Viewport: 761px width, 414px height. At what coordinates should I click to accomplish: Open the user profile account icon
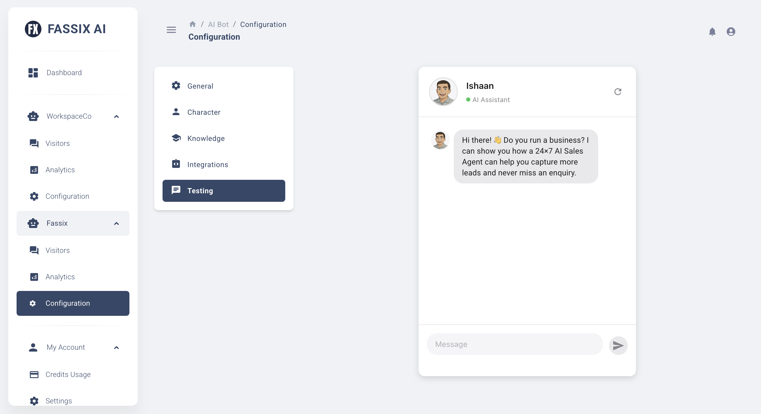tap(730, 32)
